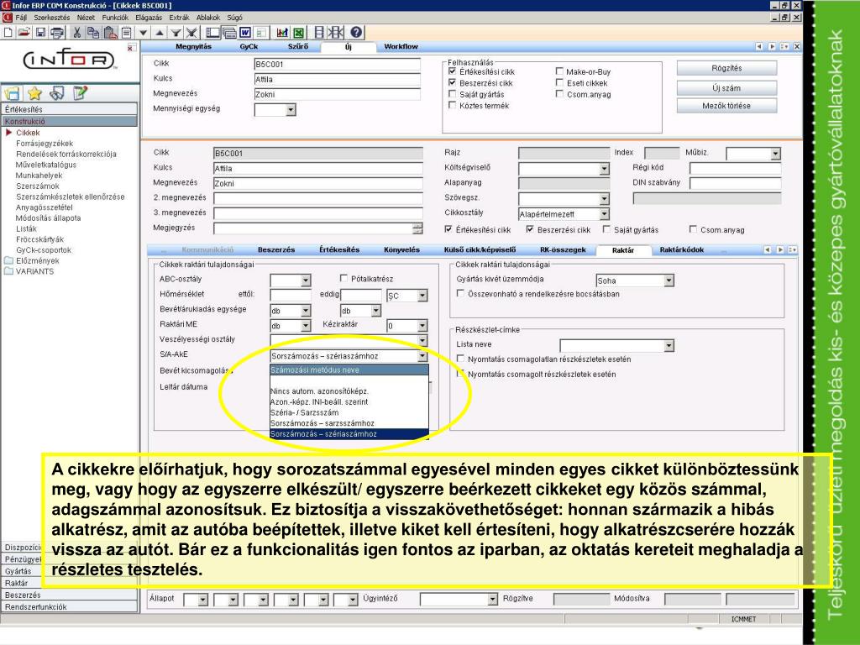
Task: Open the Műbiz. dropdown
Action: point(775,154)
